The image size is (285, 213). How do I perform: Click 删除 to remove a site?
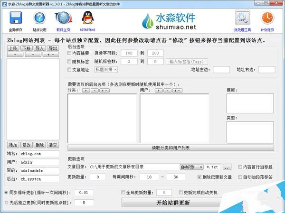point(39,145)
